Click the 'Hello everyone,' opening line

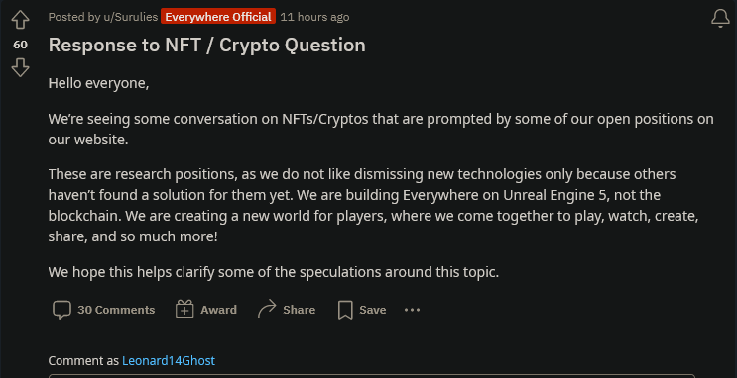pos(99,84)
